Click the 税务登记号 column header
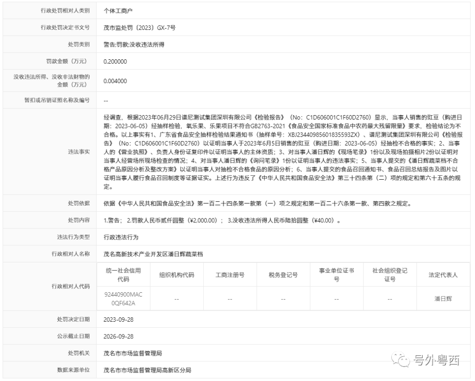 pyautogui.click(x=283, y=275)
